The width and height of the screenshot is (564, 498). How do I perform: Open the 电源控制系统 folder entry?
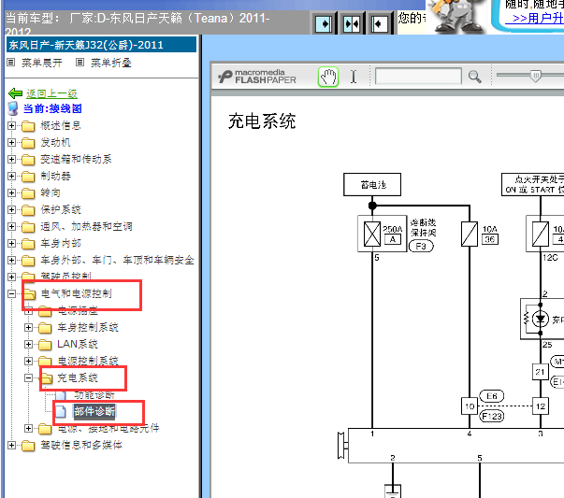[88, 361]
